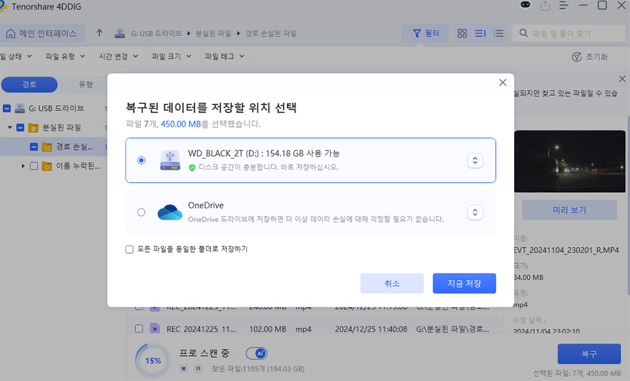
Task: Click the 미리 보기 preview button
Action: click(570, 210)
